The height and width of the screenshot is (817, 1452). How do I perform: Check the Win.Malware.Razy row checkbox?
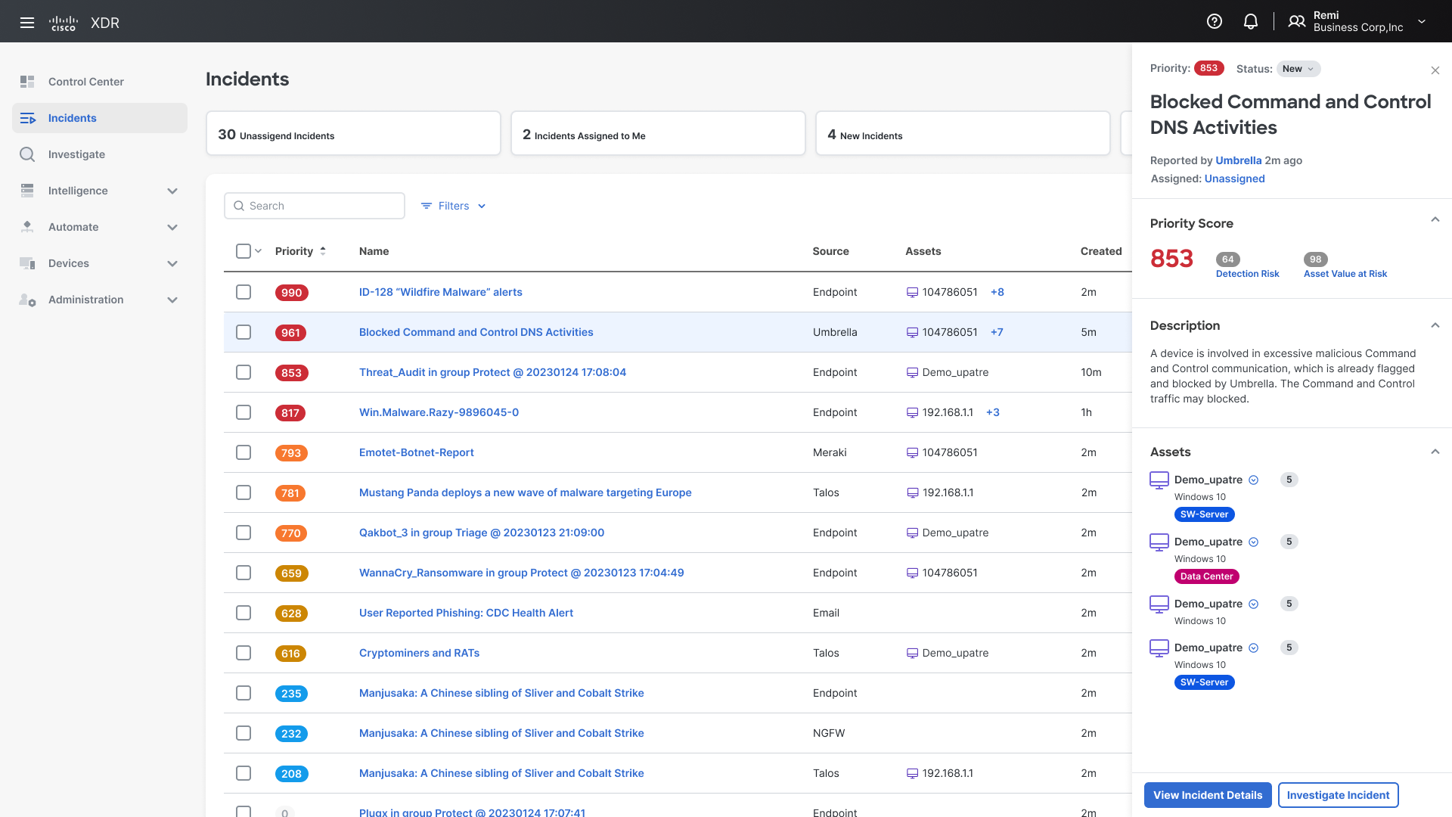pos(244,412)
